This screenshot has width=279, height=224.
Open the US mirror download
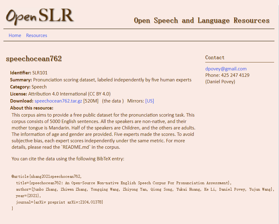coord(150,101)
